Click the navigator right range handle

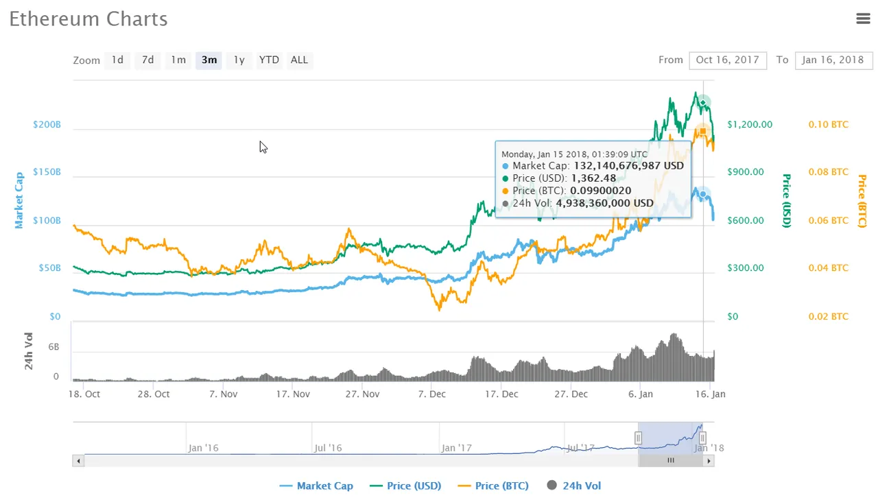coord(702,438)
